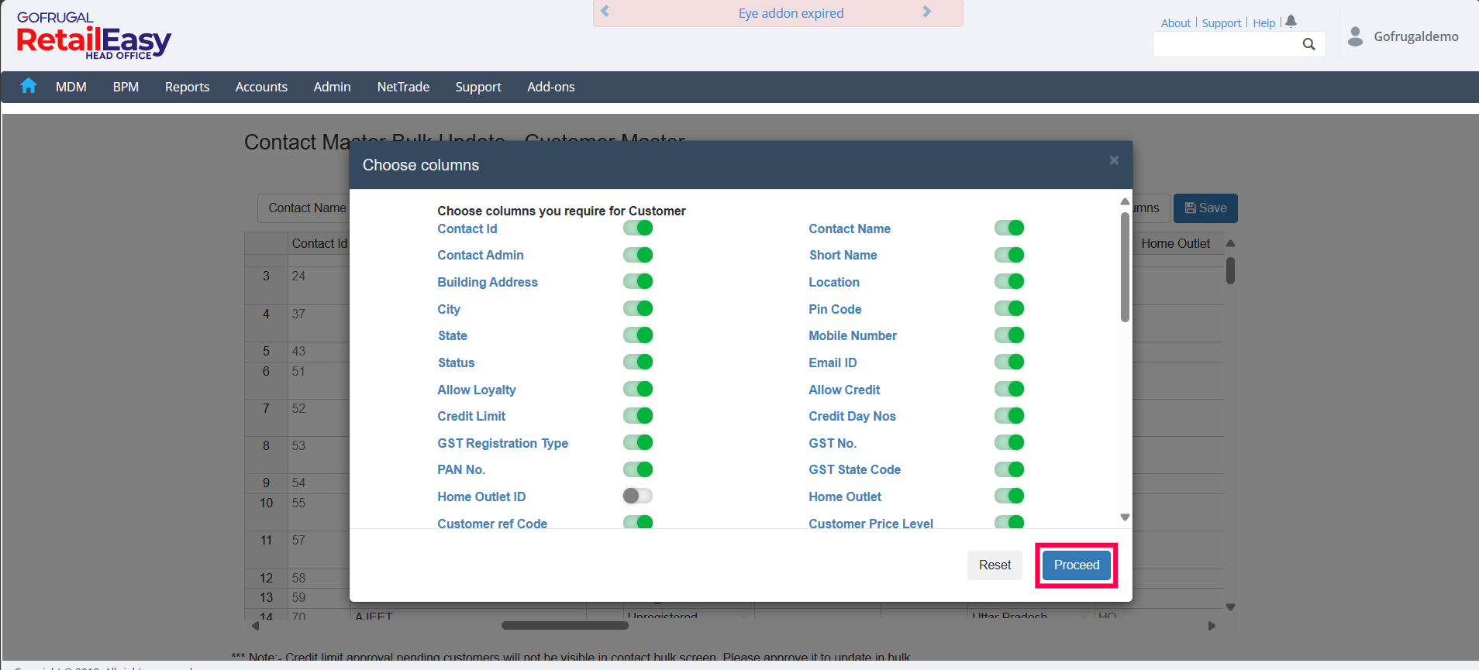Toggle the GST Registration Type switch
The height and width of the screenshot is (670, 1479).
638,442
